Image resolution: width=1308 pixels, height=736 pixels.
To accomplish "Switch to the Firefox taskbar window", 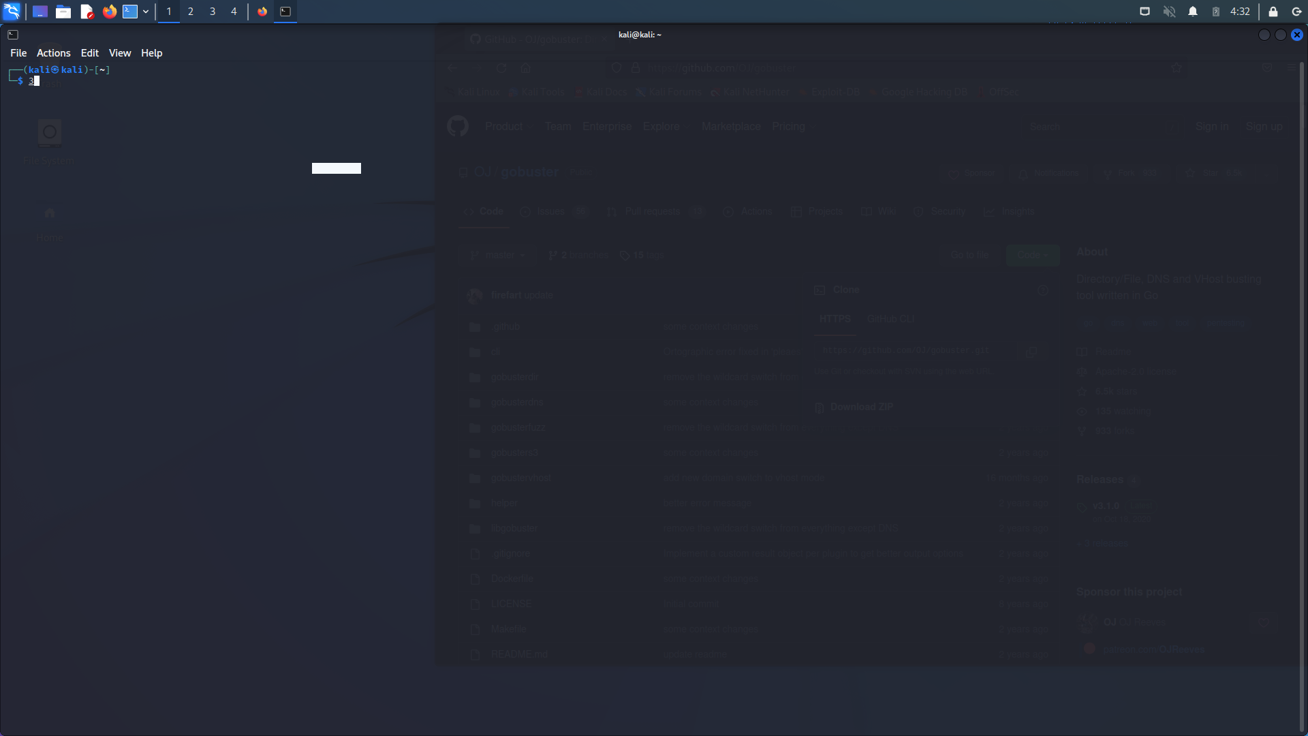I will 262,12.
